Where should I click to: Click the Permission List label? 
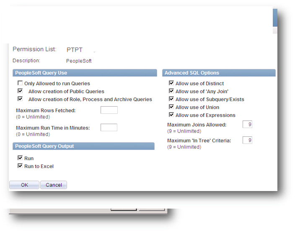pos(35,49)
